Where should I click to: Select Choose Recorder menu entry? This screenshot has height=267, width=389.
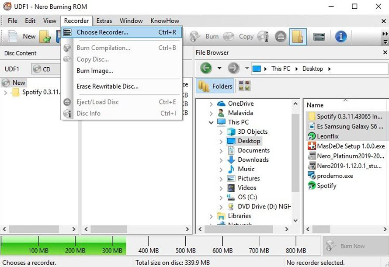(x=102, y=32)
